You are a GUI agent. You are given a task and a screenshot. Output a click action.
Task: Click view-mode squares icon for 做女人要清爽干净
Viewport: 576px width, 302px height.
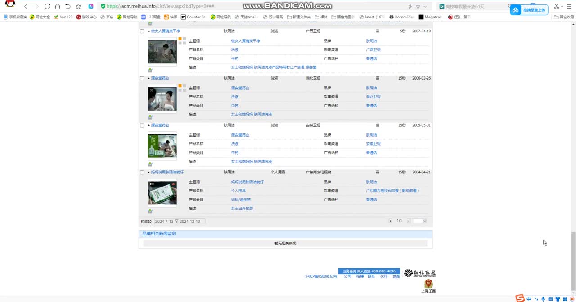[x=182, y=41]
